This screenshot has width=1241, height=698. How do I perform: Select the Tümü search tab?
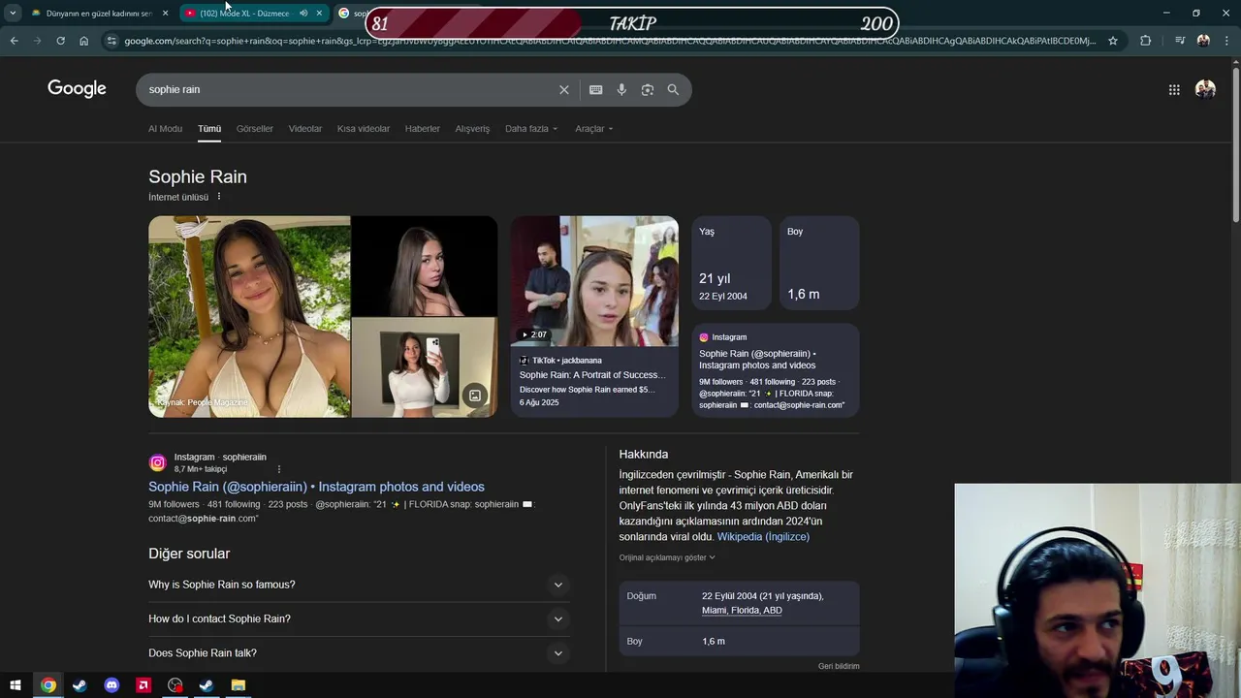(209, 129)
